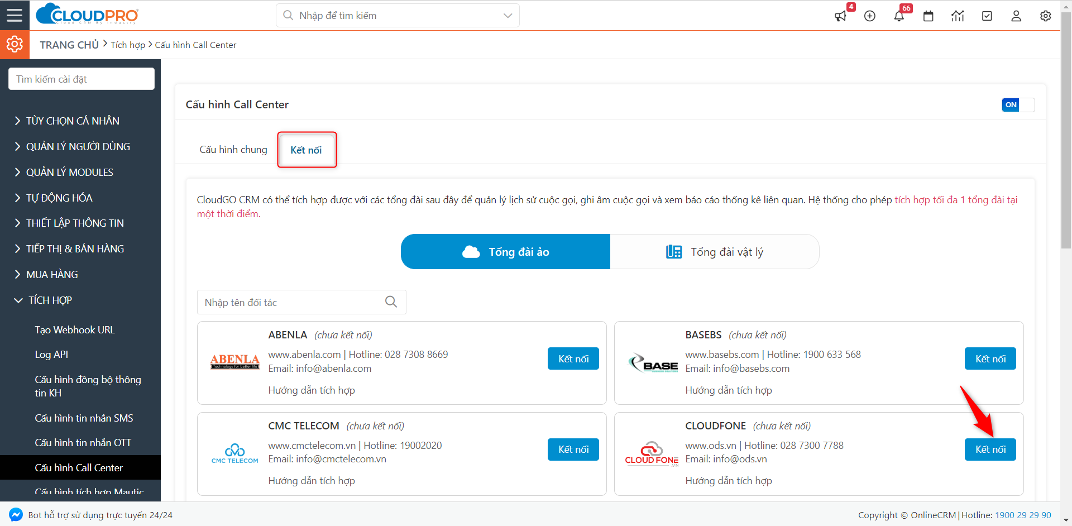Click the ABENLA logo
Screen dimensions: 1072x526
coord(235,362)
